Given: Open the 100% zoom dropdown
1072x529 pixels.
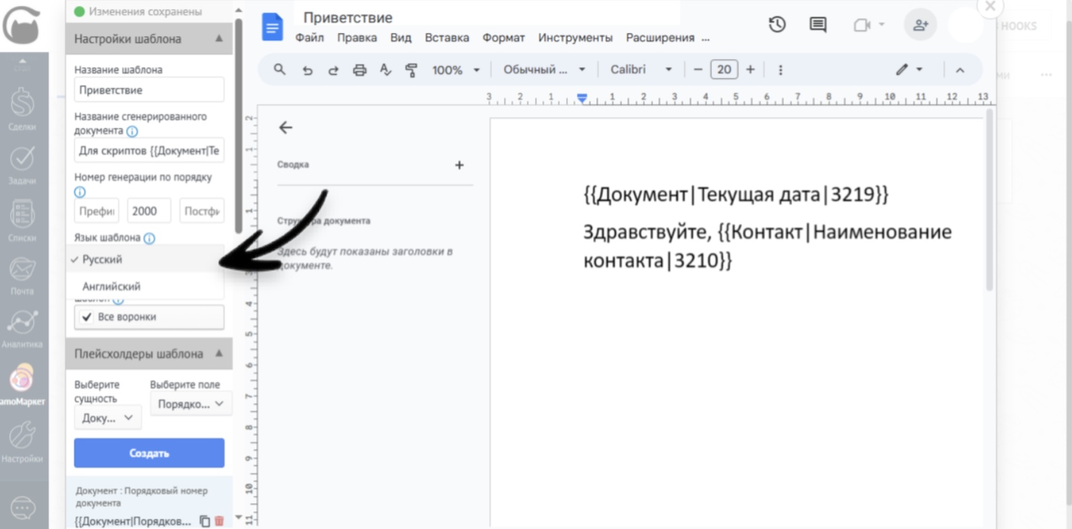Looking at the screenshot, I should tap(456, 70).
